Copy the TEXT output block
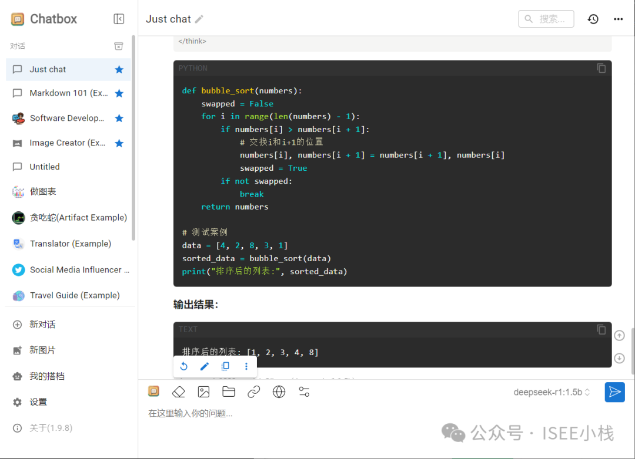 tap(601, 330)
